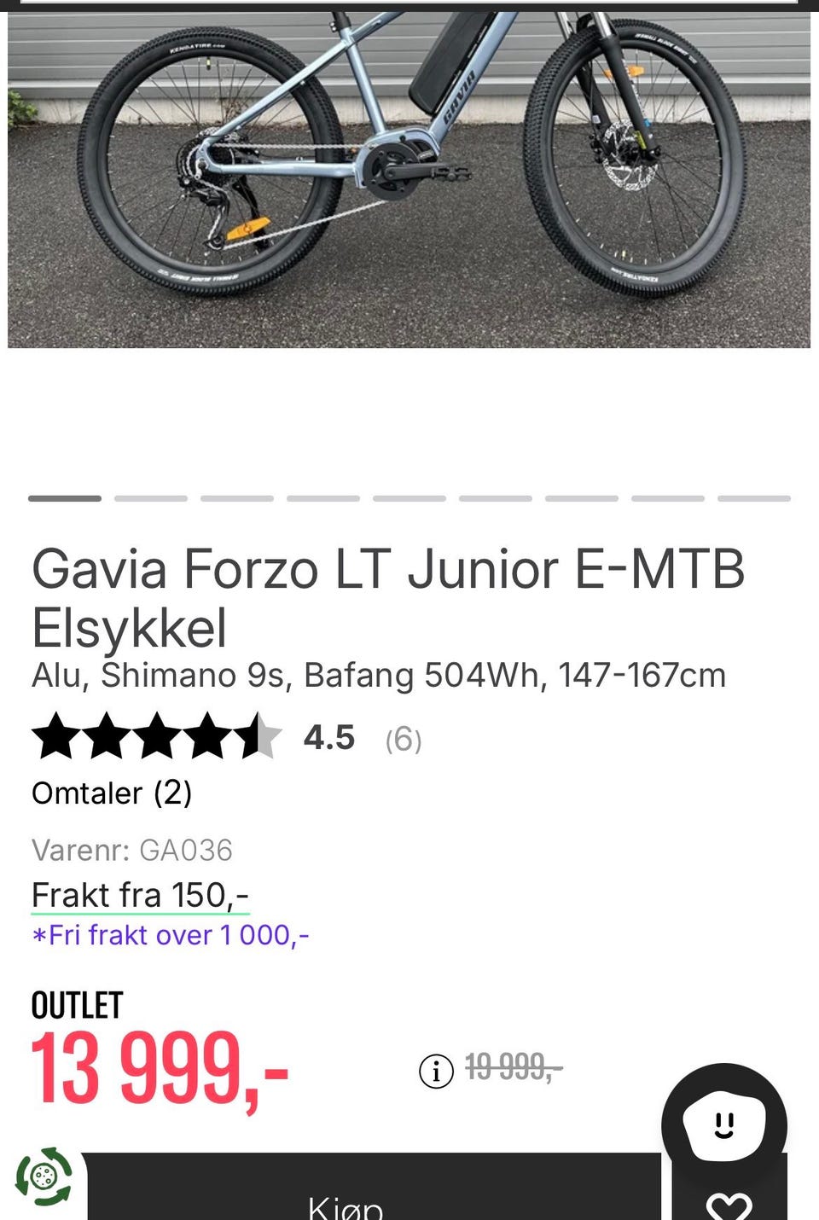Go to the third carousel image indicator
The height and width of the screenshot is (1220, 819).
coord(237,498)
